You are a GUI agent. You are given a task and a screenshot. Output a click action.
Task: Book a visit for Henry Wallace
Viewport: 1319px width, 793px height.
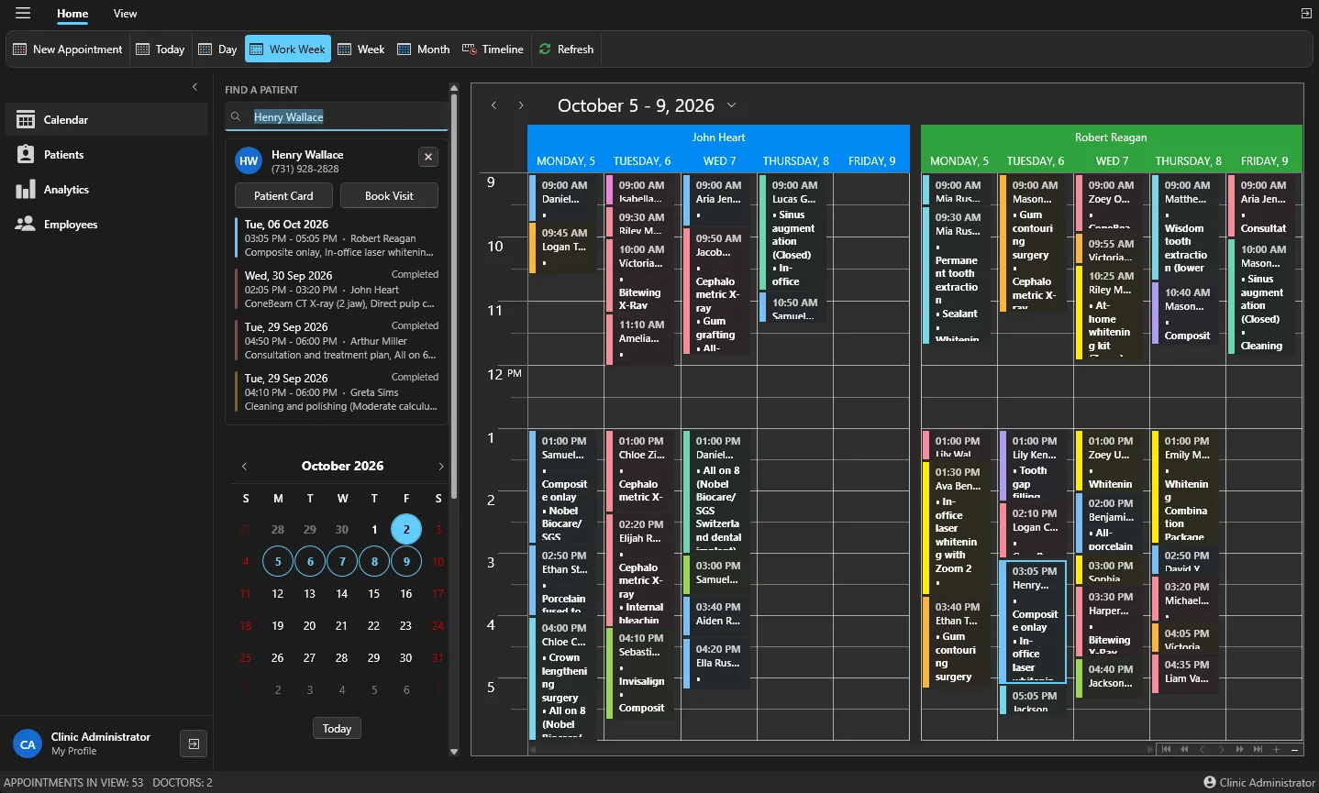coord(389,195)
